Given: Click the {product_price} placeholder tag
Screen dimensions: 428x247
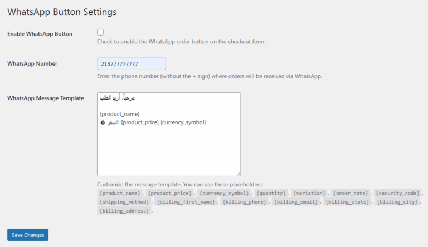Looking at the screenshot, I should [170, 193].
